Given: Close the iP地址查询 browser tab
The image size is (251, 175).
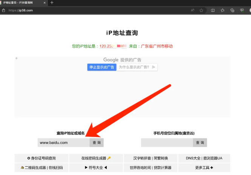Looking at the screenshot, I should pyautogui.click(x=45, y=3).
